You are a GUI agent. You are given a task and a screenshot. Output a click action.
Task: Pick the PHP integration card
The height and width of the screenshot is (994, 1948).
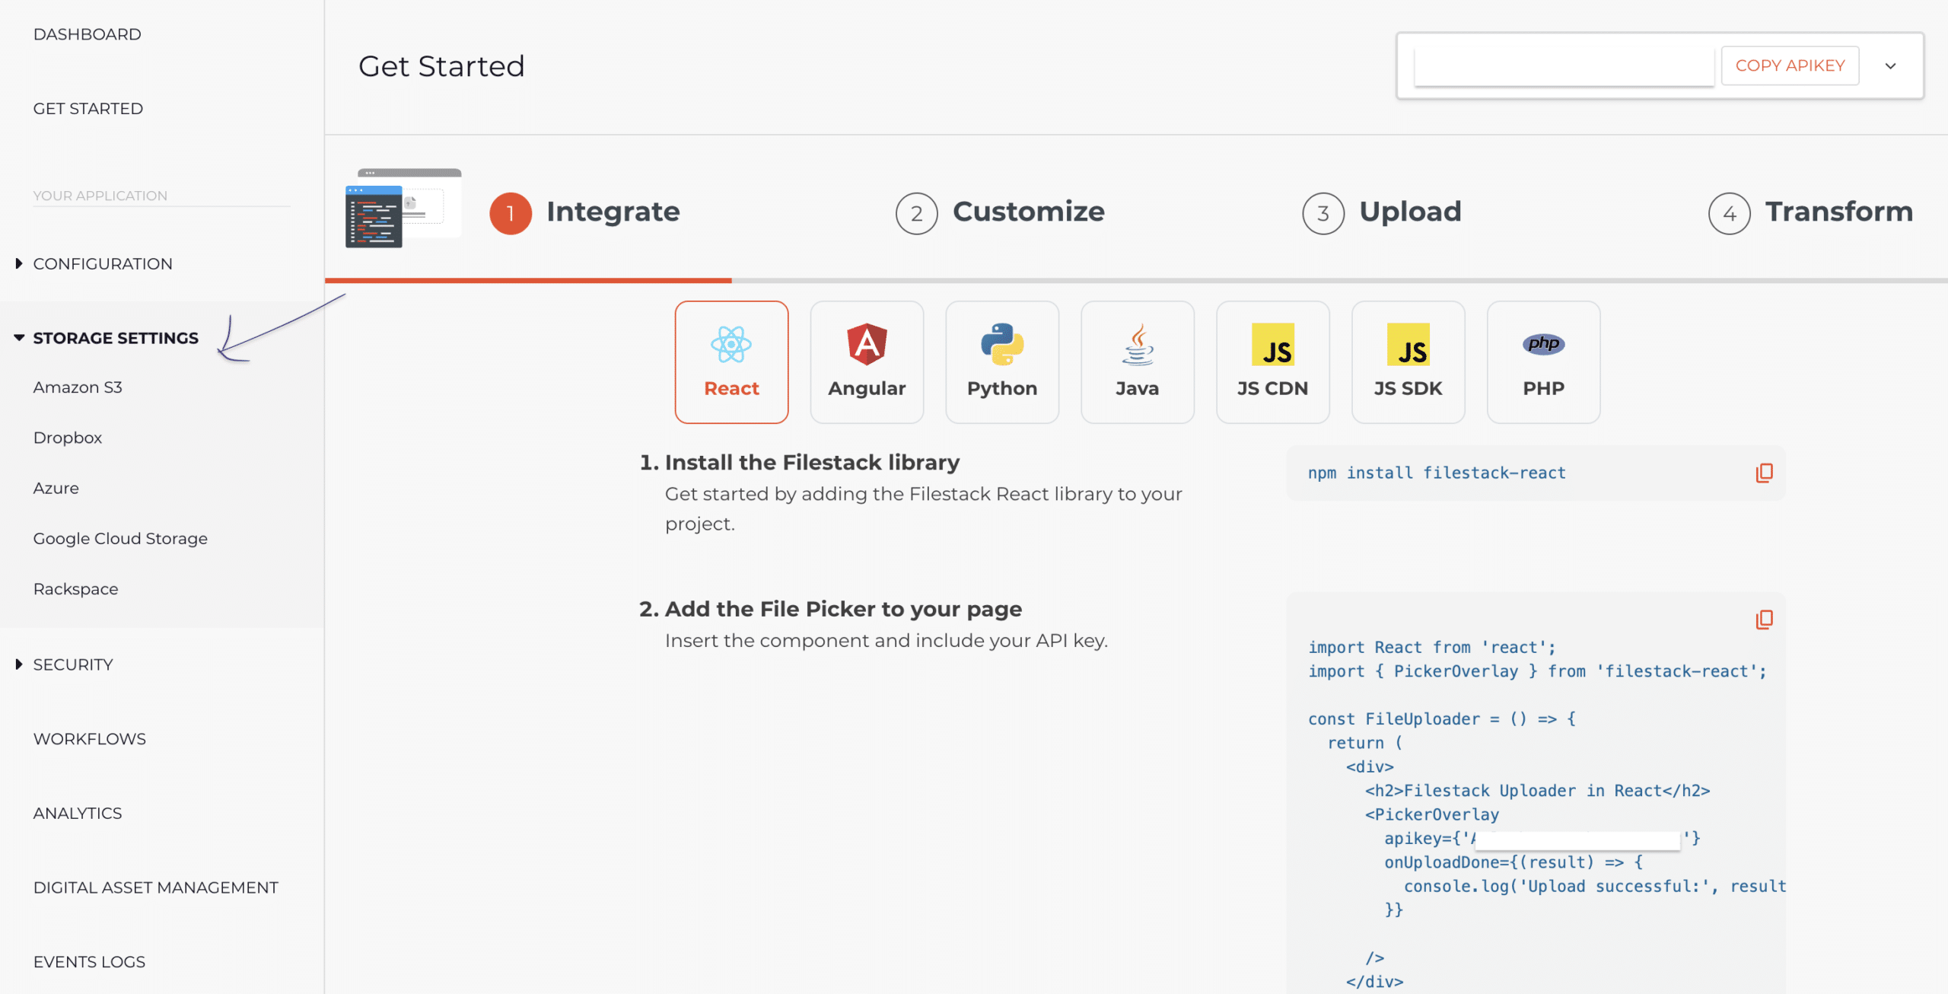tap(1544, 362)
